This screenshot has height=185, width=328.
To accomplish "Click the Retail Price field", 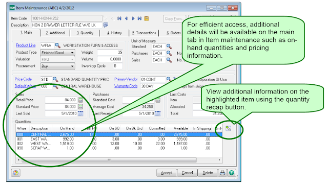I will 61,100.
